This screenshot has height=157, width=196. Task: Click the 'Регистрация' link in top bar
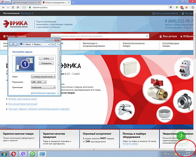(188, 13)
